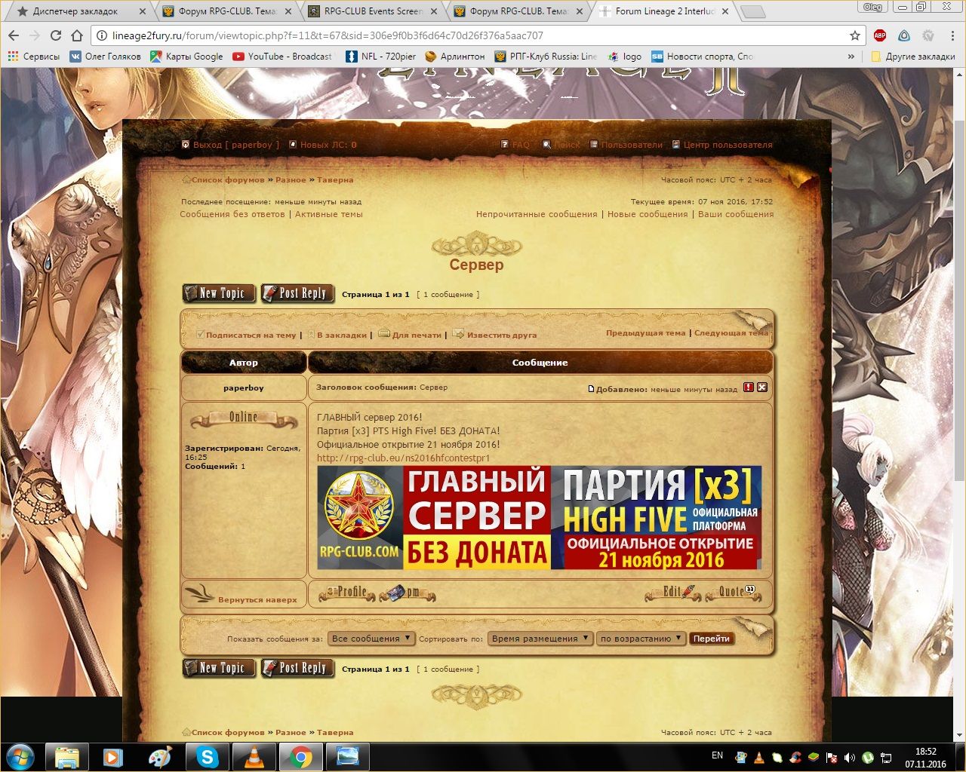Open Сообщения без ответов link

232,214
